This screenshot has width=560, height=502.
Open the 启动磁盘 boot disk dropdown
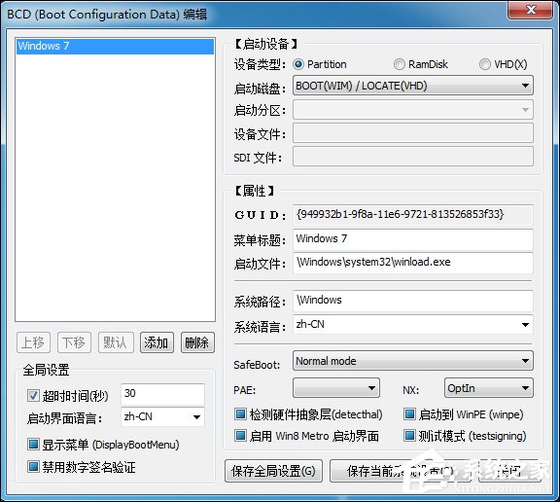pyautogui.click(x=413, y=86)
